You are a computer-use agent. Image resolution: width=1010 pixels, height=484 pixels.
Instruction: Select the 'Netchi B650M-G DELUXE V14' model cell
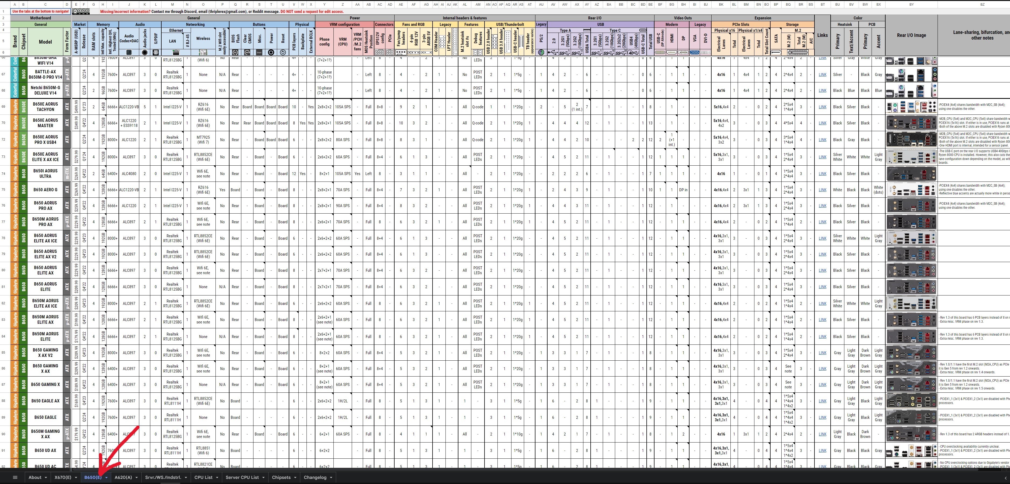tap(46, 90)
